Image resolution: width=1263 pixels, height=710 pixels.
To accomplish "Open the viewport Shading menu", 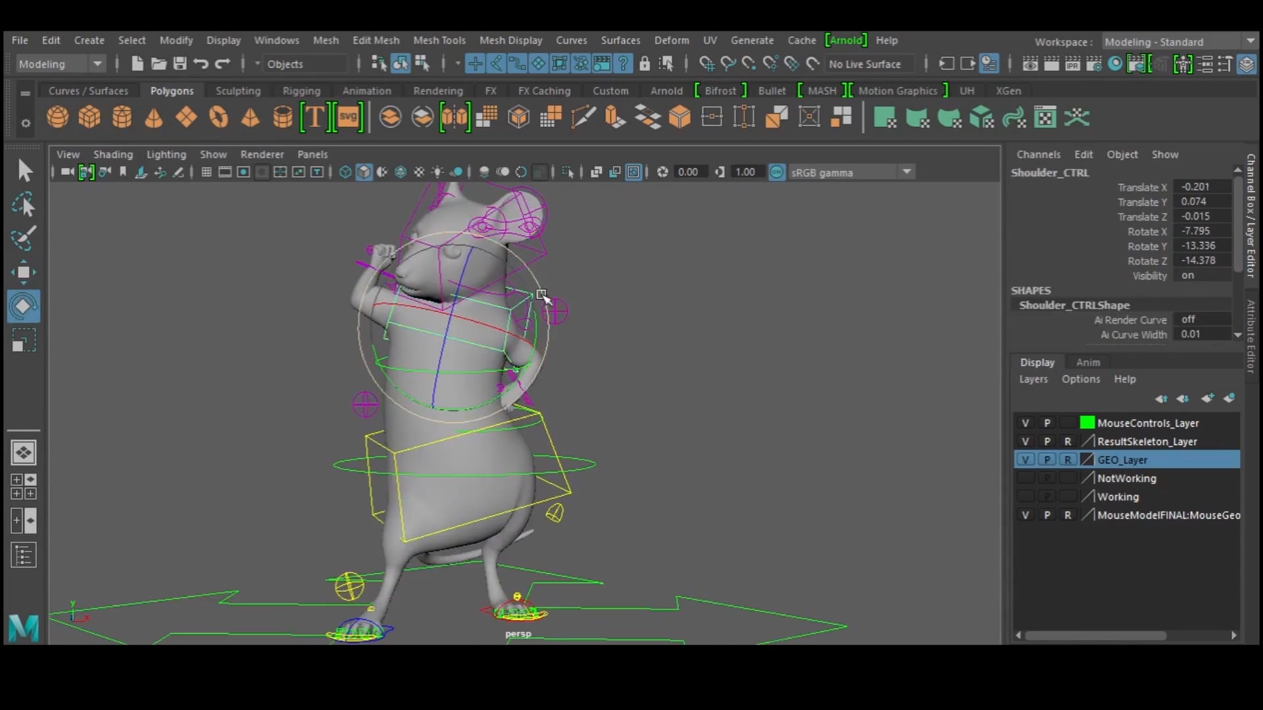I will coord(112,154).
